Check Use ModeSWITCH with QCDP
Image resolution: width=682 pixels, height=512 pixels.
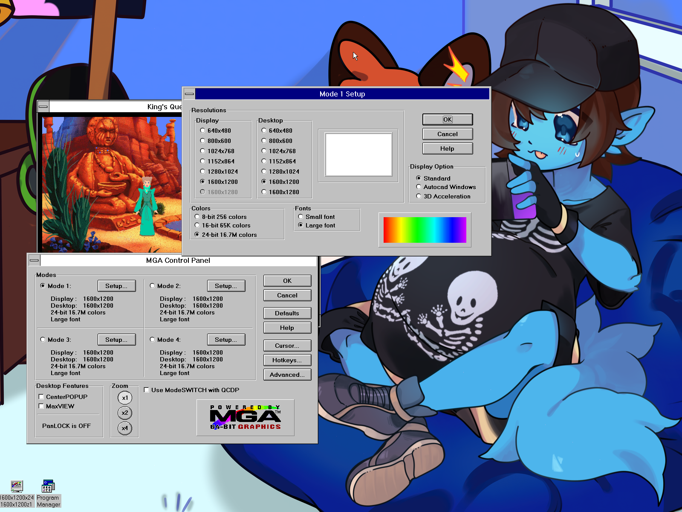tap(147, 390)
